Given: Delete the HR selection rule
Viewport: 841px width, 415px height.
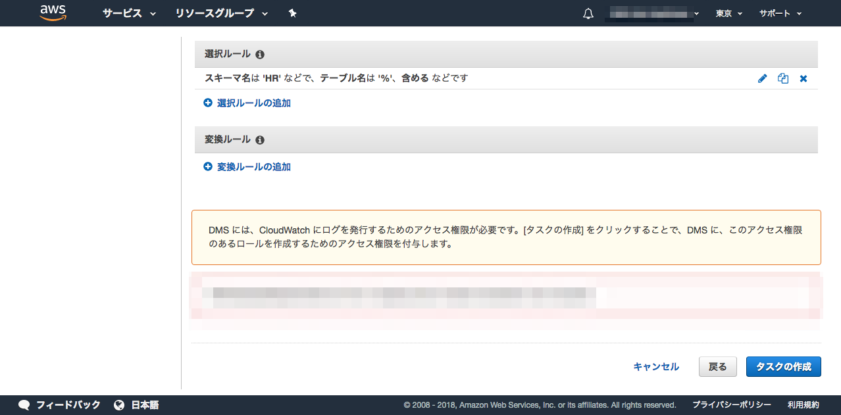Looking at the screenshot, I should click(x=803, y=78).
